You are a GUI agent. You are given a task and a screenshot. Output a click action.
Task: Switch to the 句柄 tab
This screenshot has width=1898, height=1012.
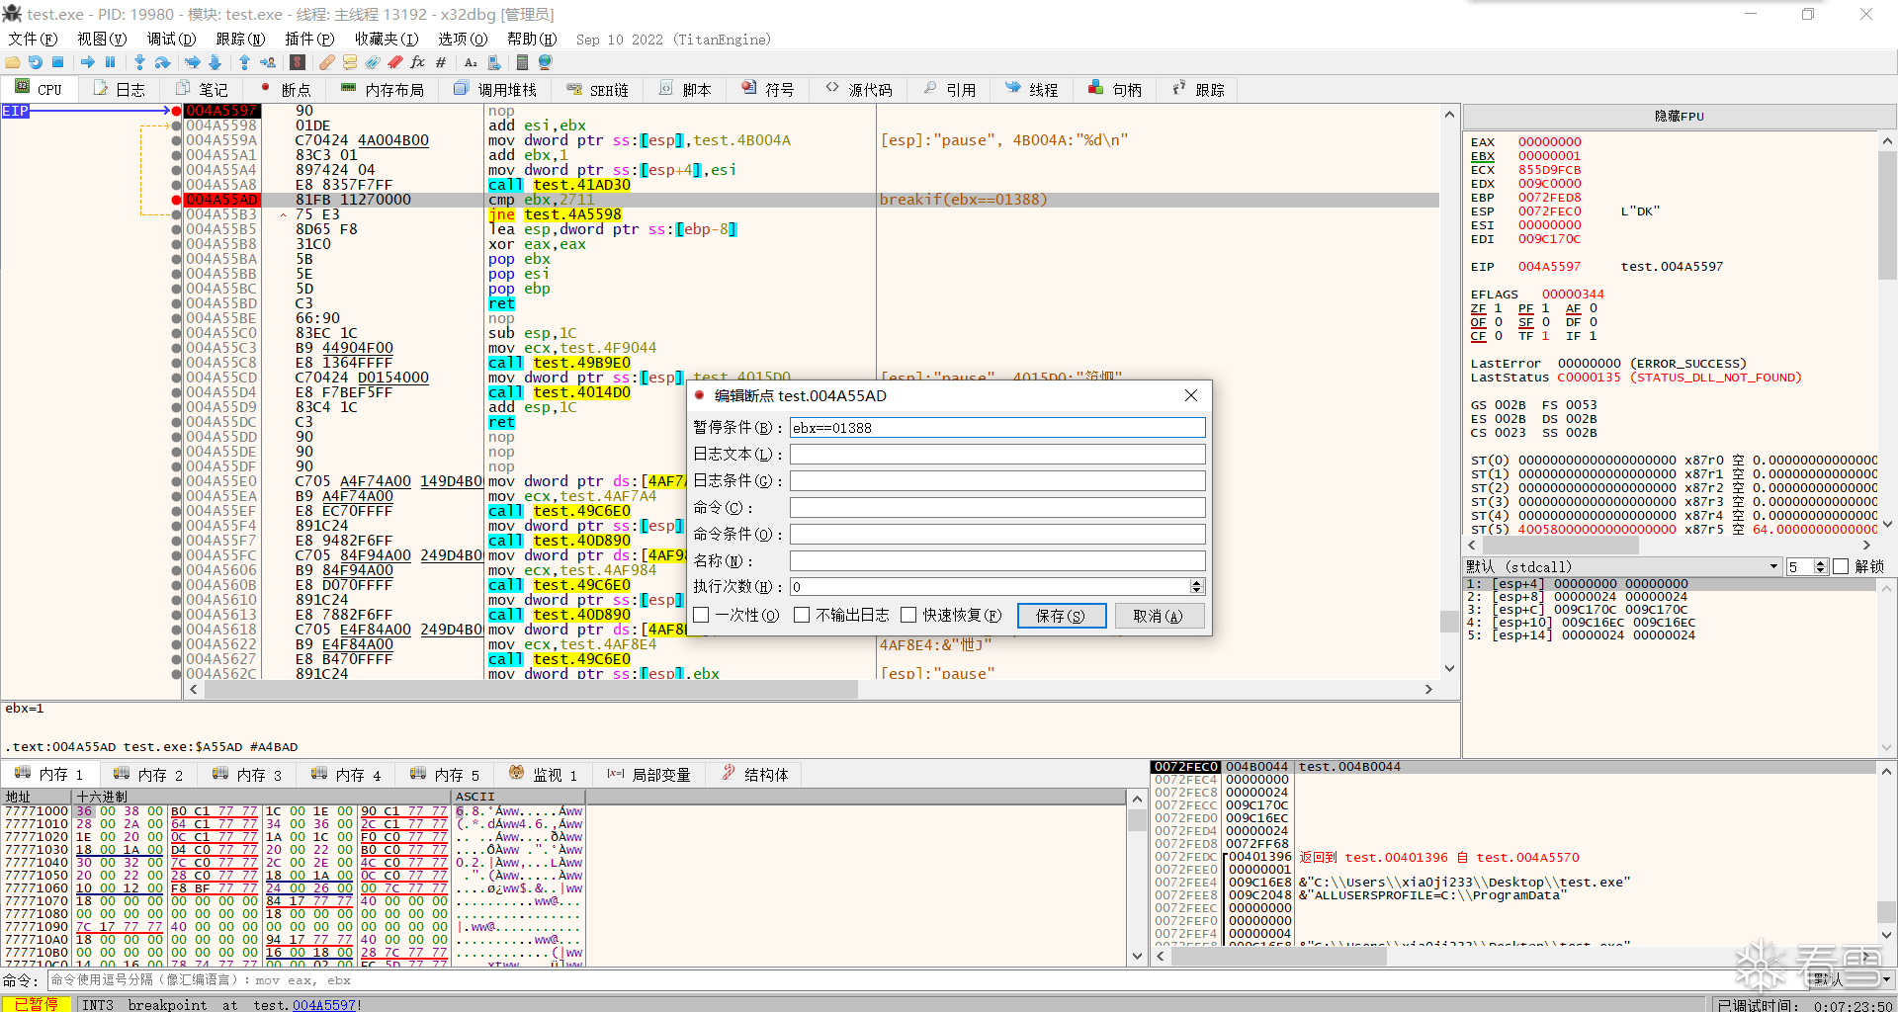(1115, 89)
